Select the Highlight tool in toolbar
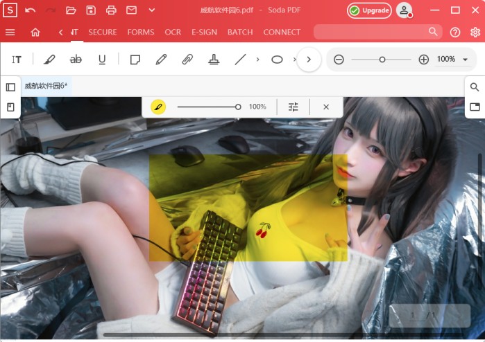This screenshot has width=485, height=342. tap(49, 60)
